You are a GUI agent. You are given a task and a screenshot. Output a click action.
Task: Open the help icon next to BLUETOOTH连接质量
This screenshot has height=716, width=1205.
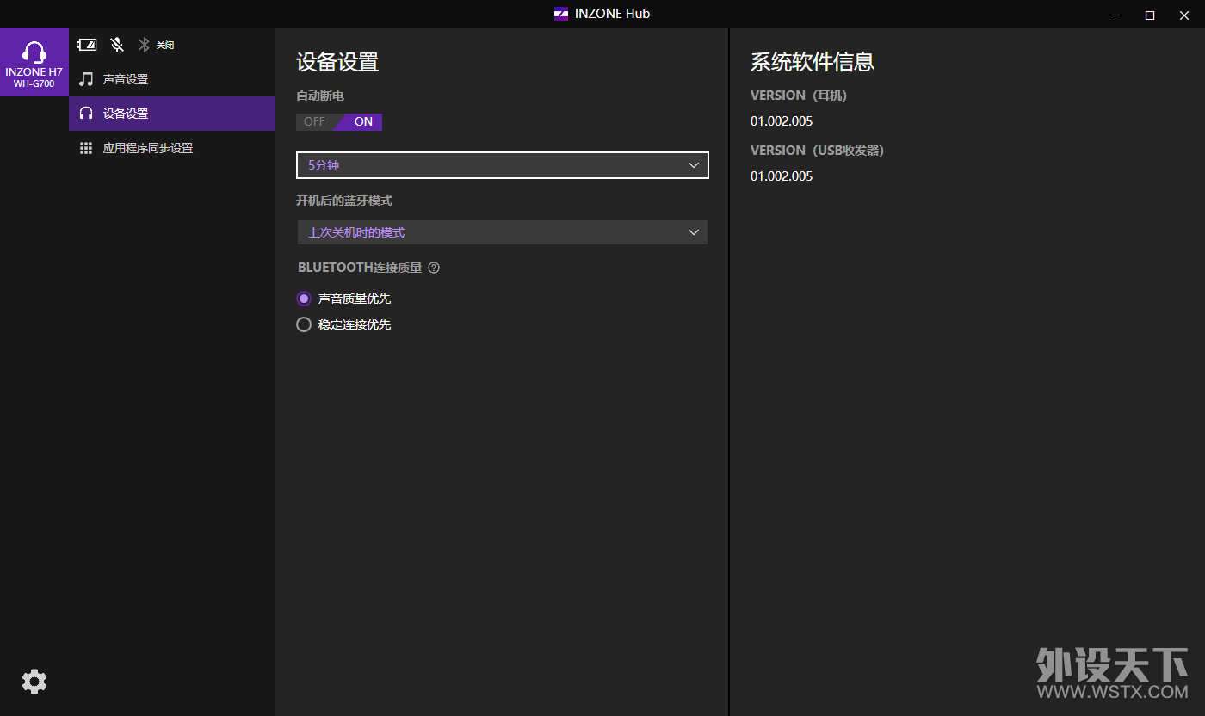pos(434,268)
